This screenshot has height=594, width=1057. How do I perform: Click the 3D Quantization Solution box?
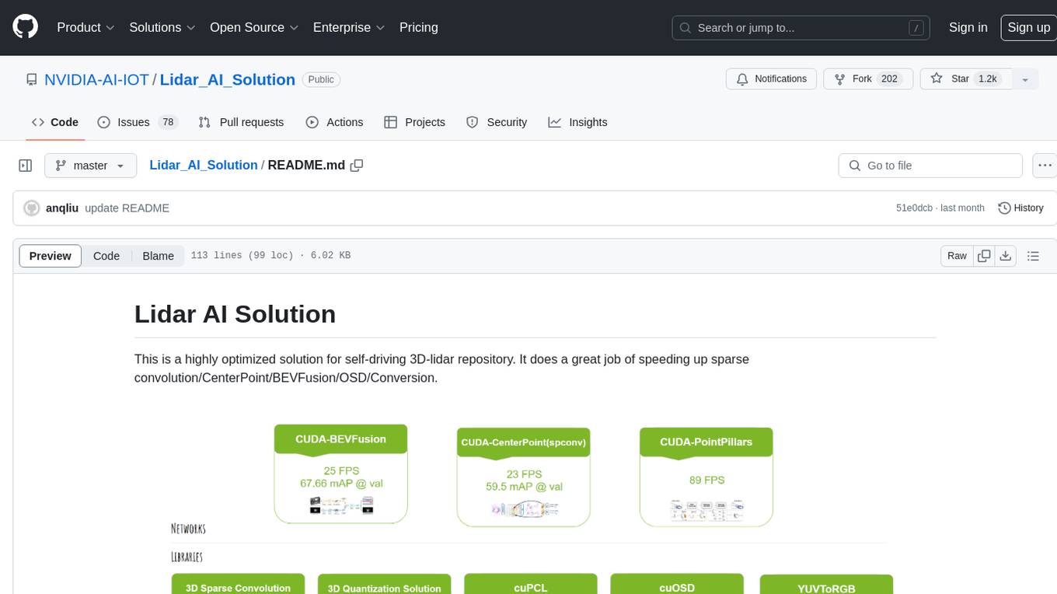point(384,585)
